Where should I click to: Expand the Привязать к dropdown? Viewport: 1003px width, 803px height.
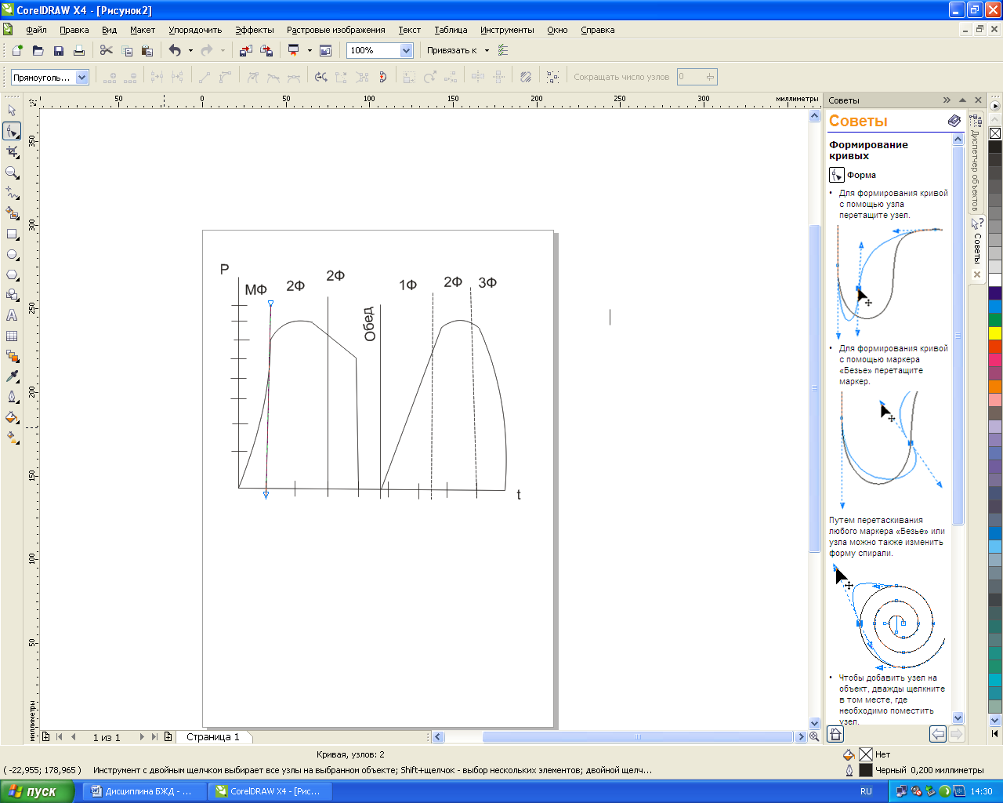point(487,51)
